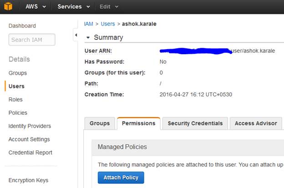Collapse the sidebar with the arrow handle
The image size is (284, 188).
point(75,35)
